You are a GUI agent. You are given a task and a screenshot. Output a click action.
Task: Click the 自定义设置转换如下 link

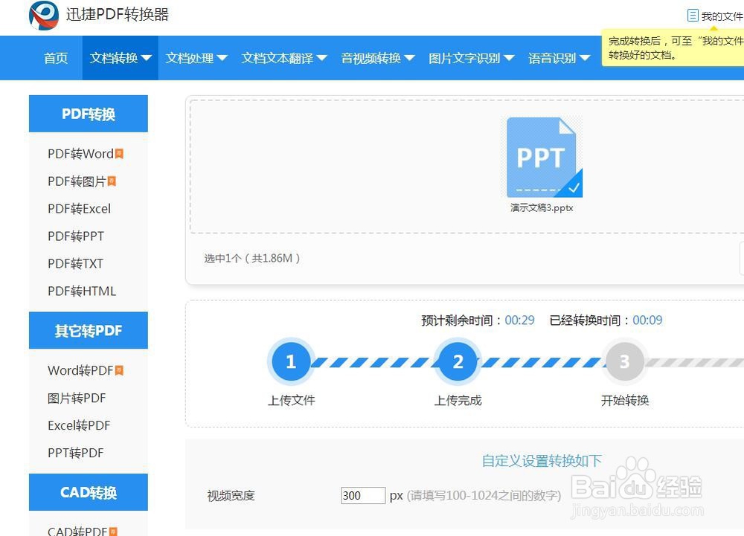(x=542, y=461)
